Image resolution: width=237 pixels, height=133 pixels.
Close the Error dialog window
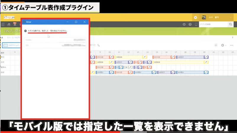(85, 22)
